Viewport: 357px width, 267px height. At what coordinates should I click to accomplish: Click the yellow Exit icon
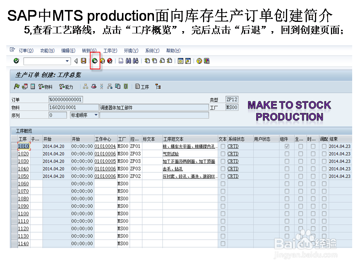pyautogui.click(x=103, y=61)
